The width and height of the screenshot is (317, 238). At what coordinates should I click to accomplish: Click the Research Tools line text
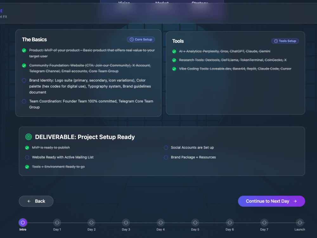tap(233, 60)
